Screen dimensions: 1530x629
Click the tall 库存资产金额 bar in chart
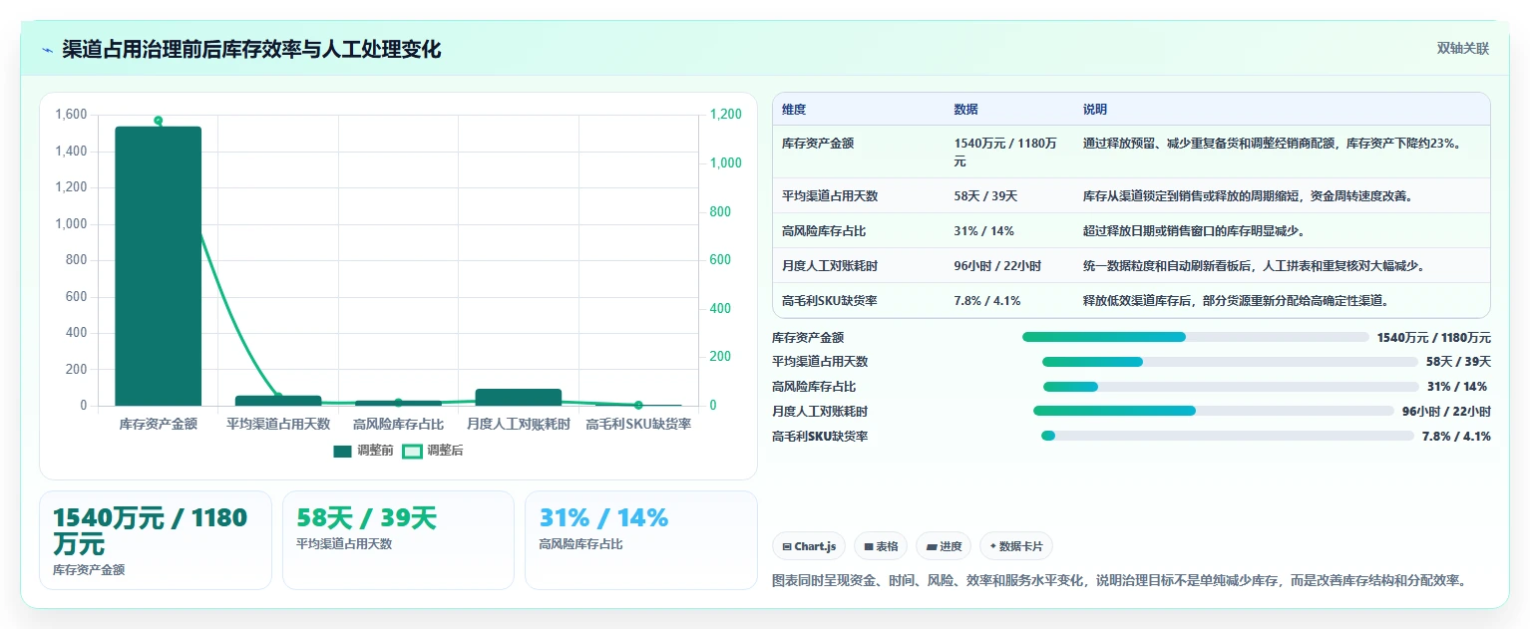click(x=159, y=266)
